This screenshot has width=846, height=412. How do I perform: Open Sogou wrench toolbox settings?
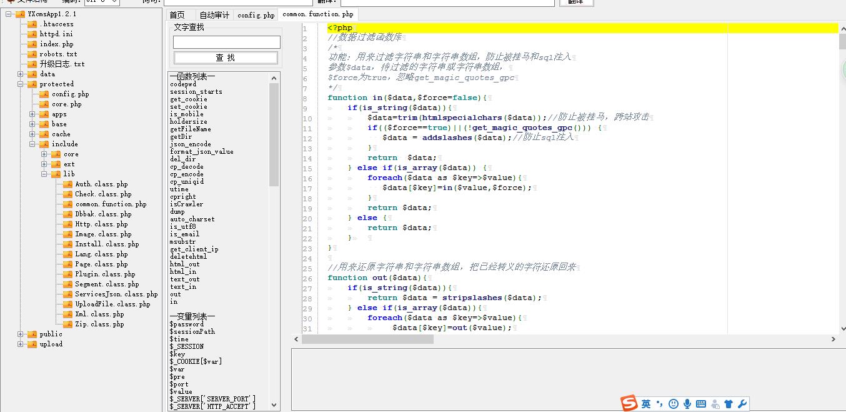(x=742, y=404)
